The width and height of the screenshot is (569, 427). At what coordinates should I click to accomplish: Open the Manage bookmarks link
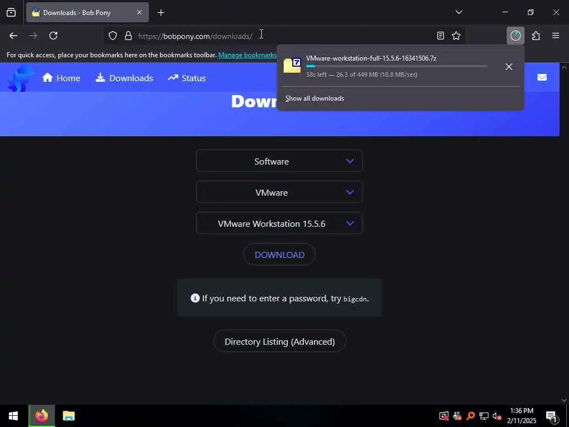click(x=247, y=55)
